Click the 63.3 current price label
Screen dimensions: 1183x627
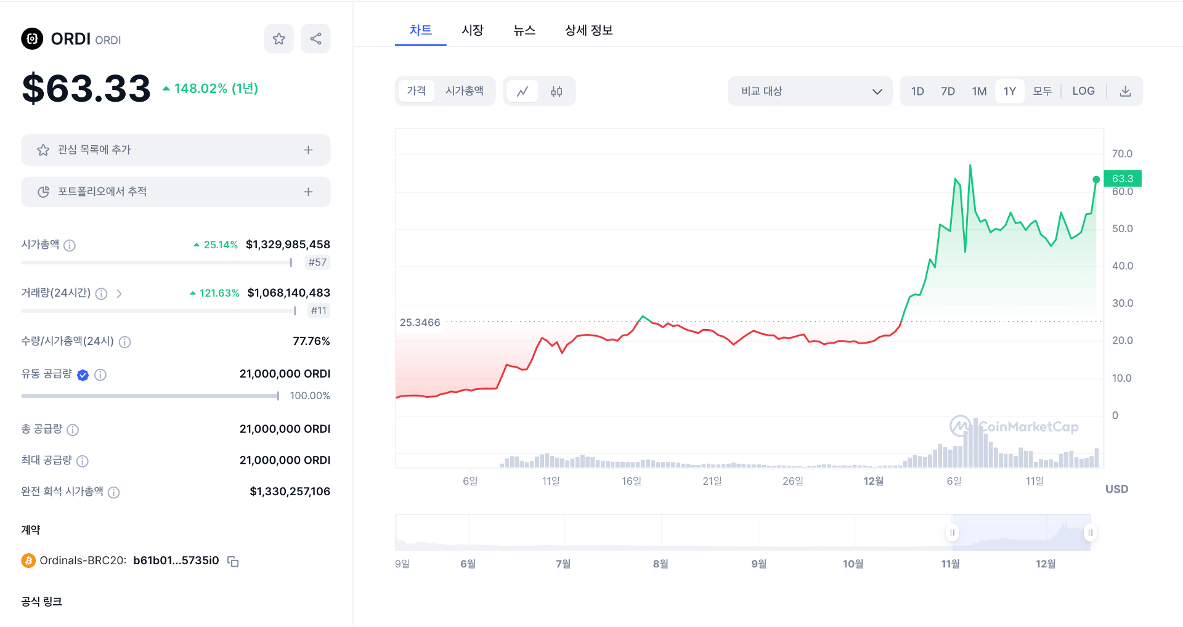click(x=1123, y=178)
